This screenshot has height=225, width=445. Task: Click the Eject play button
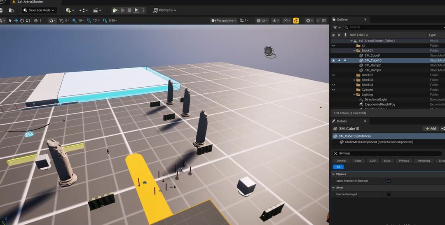click(x=136, y=10)
